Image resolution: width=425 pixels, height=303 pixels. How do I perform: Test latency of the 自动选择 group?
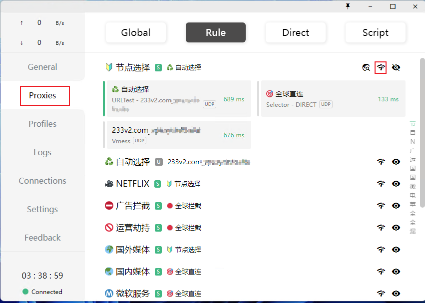[x=381, y=161]
